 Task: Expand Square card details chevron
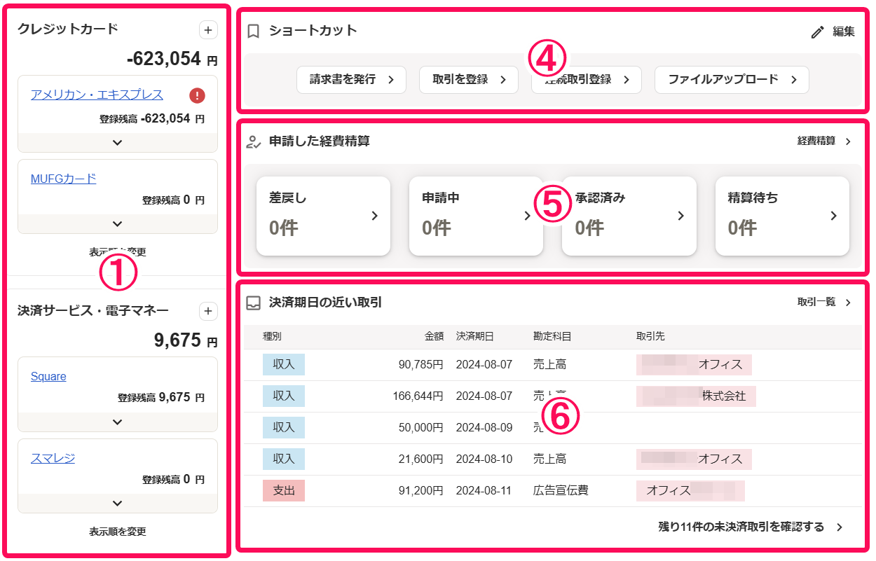point(118,422)
